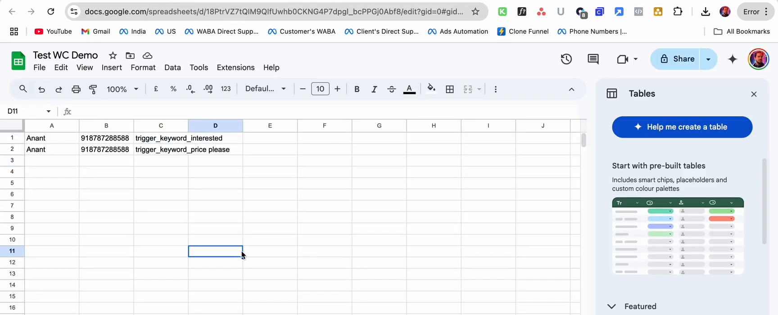Screen dimensions: 778x315
Task: Print the spreadsheet
Action: [76, 89]
